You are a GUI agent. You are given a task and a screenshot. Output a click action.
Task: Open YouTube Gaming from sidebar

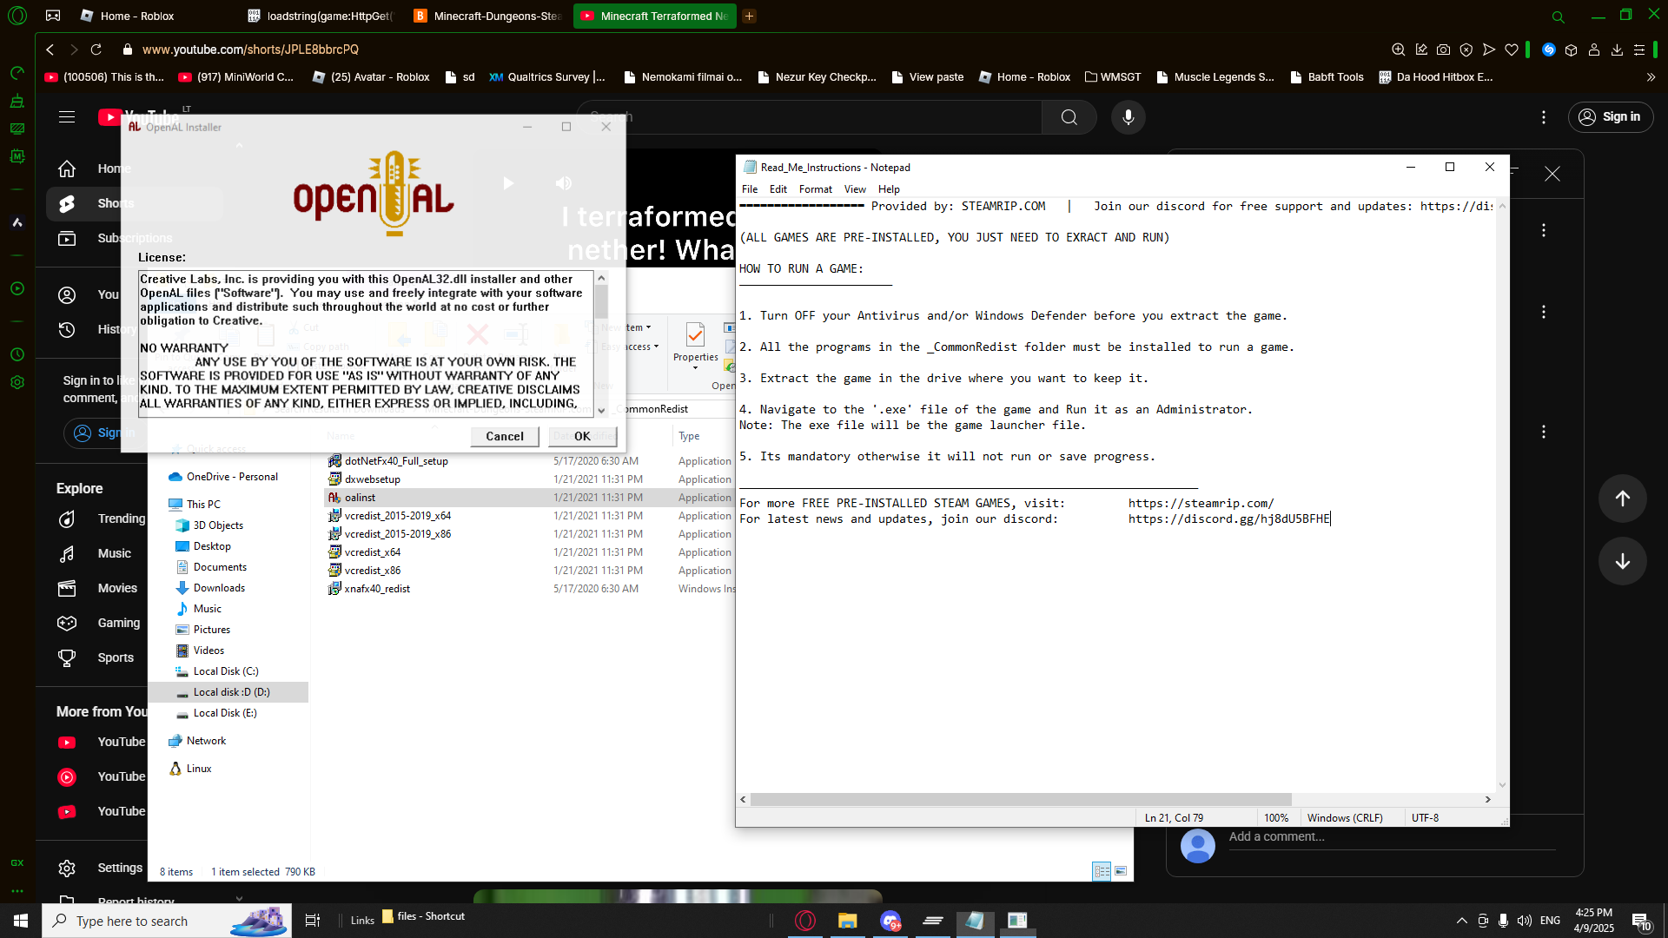point(102,623)
